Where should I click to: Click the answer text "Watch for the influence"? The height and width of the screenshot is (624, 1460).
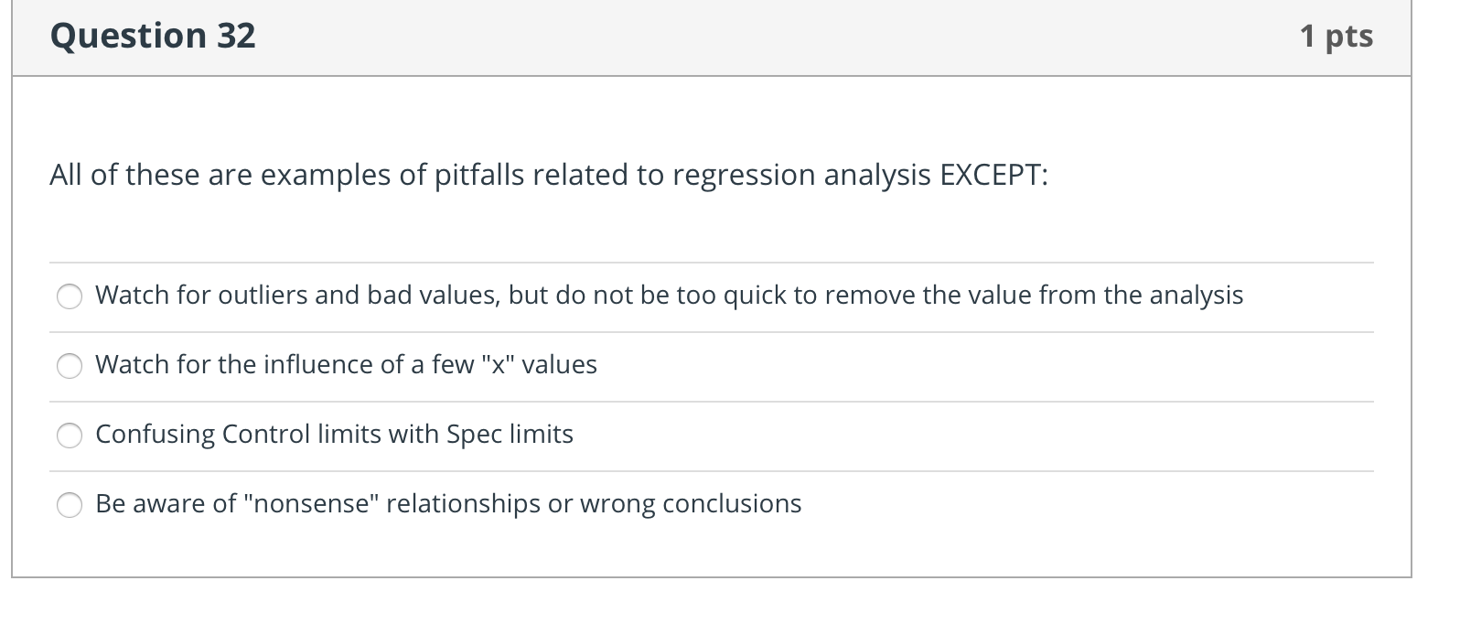[346, 365]
